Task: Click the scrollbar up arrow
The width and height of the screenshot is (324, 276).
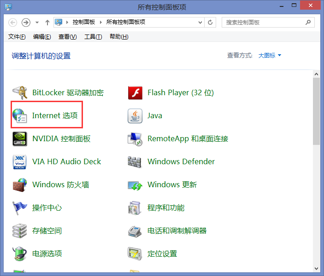Action: 316,74
